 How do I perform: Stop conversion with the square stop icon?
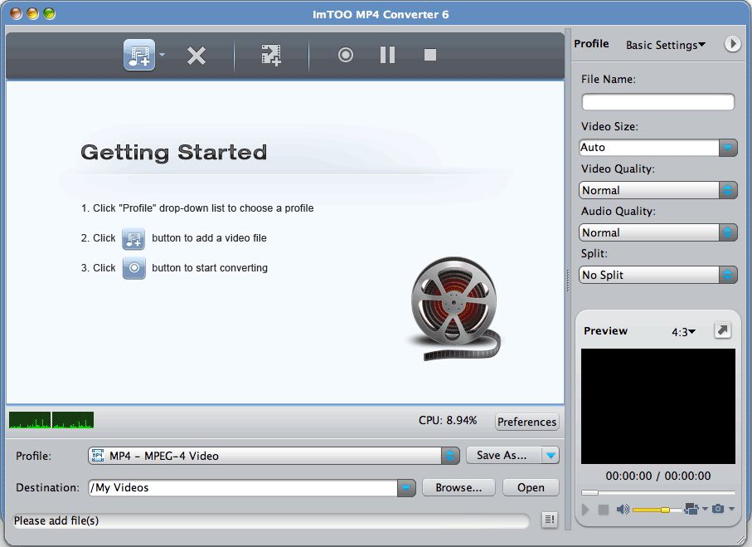(x=429, y=56)
